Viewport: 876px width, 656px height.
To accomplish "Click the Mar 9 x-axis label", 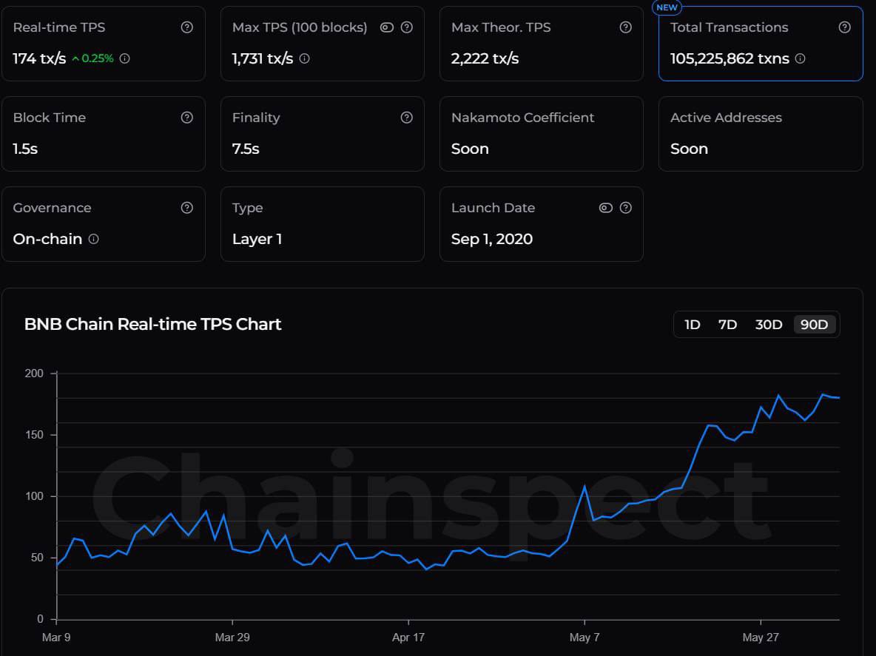I will [x=56, y=637].
